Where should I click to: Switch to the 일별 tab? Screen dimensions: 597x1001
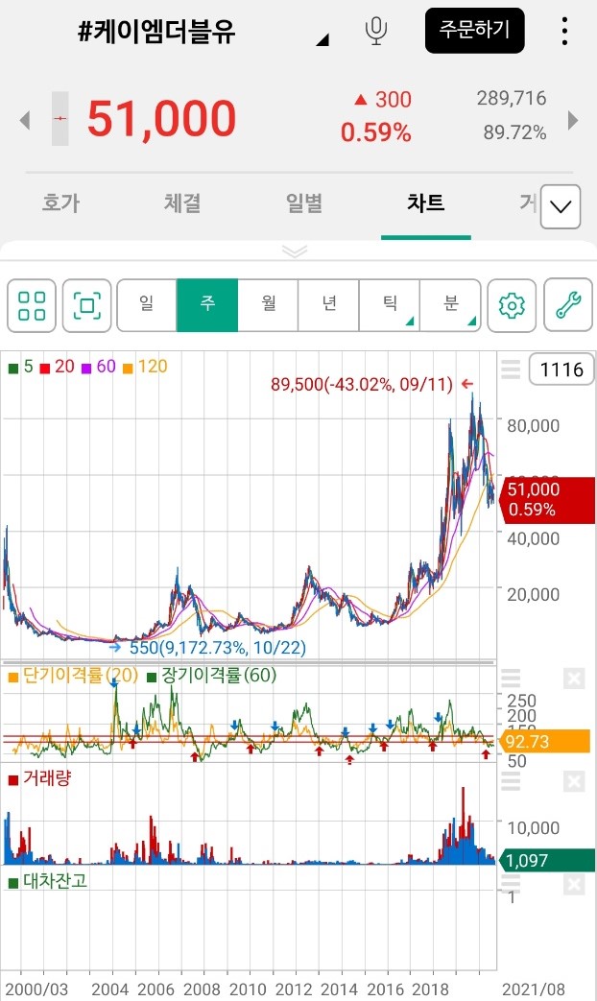pyautogui.click(x=304, y=203)
